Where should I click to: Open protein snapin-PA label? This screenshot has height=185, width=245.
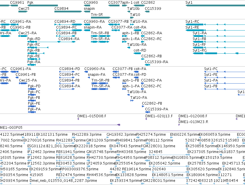(96, 75)
